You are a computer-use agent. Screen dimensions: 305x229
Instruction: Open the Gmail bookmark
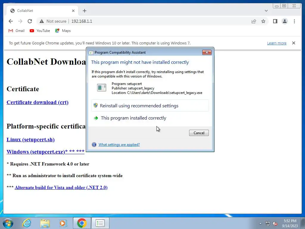[17, 31]
